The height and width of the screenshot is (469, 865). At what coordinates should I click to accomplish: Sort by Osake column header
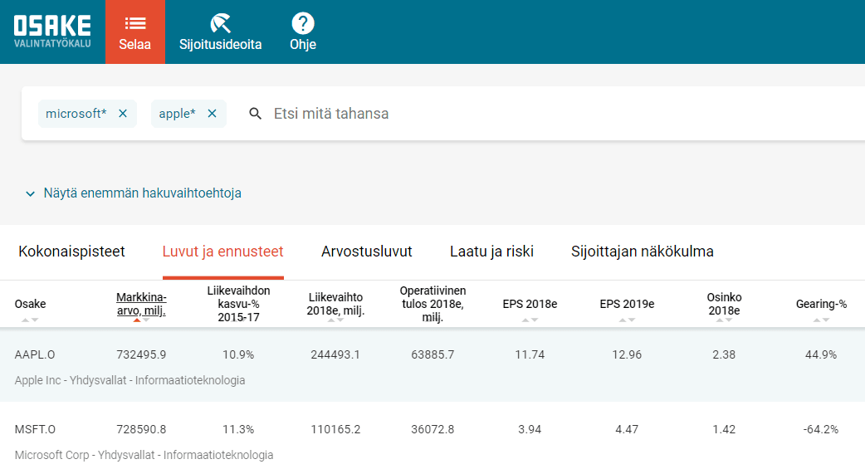click(x=31, y=304)
